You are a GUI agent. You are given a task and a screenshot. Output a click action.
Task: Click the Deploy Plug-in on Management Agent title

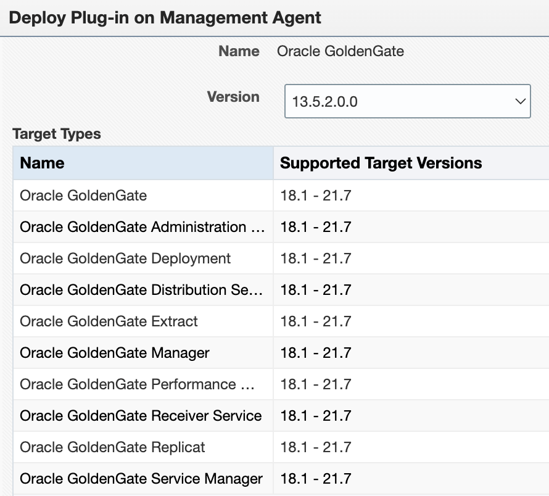[165, 17]
